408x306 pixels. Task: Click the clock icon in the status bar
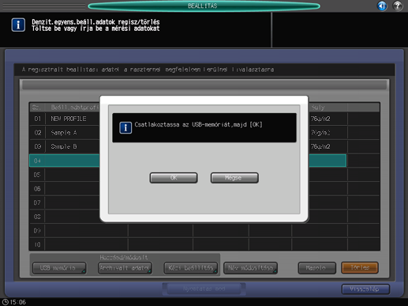click(6, 302)
